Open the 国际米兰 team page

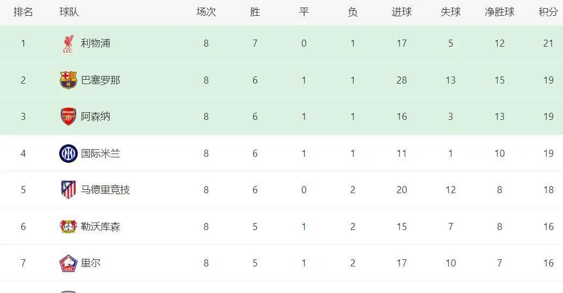pos(100,154)
